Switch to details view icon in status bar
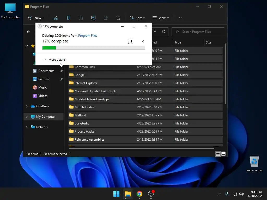267x200 pixels. (x=218, y=154)
